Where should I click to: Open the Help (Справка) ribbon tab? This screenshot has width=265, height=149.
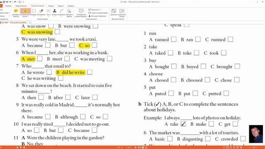click(x=71, y=6)
